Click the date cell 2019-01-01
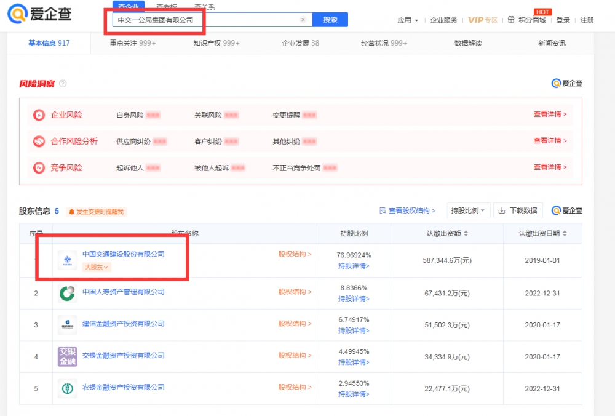Image resolution: width=615 pixels, height=416 pixels. [542, 260]
